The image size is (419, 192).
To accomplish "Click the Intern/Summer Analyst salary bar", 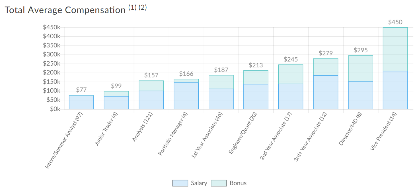I will coord(81,102).
